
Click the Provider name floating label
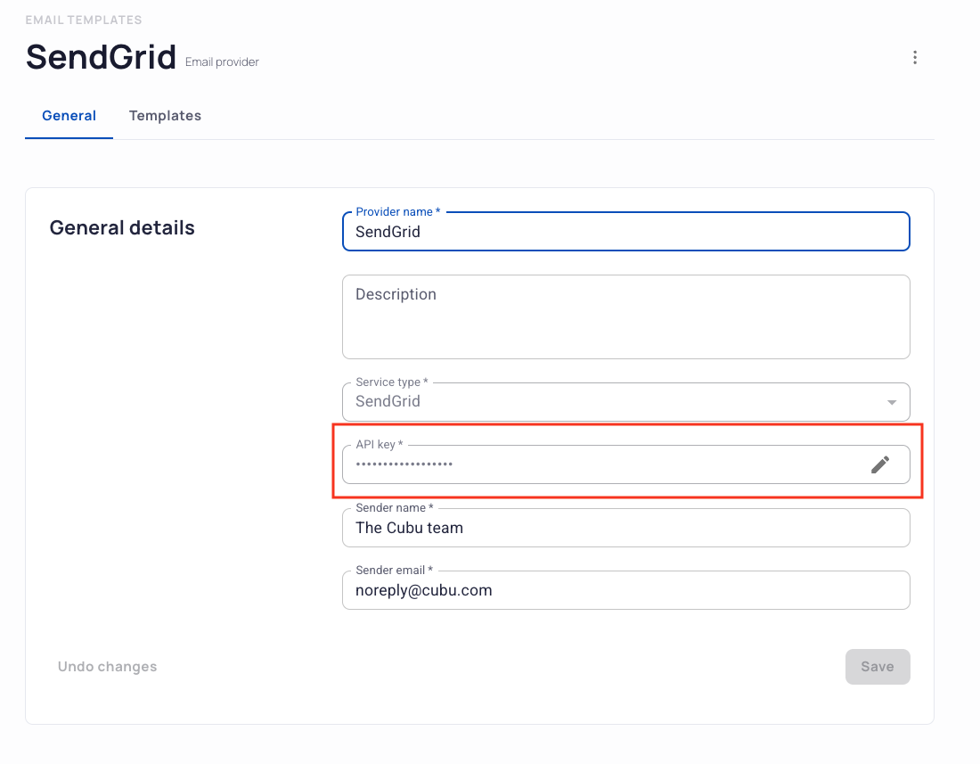click(398, 212)
